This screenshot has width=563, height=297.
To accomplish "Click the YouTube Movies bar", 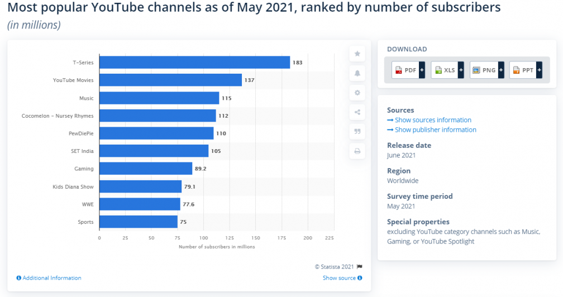I will (x=170, y=80).
